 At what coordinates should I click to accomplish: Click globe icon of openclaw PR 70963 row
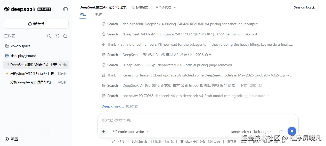[104, 96]
